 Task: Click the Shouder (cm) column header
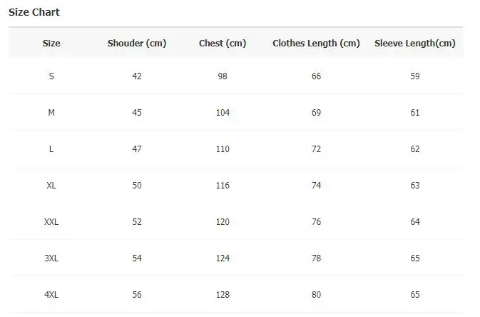[137, 44]
